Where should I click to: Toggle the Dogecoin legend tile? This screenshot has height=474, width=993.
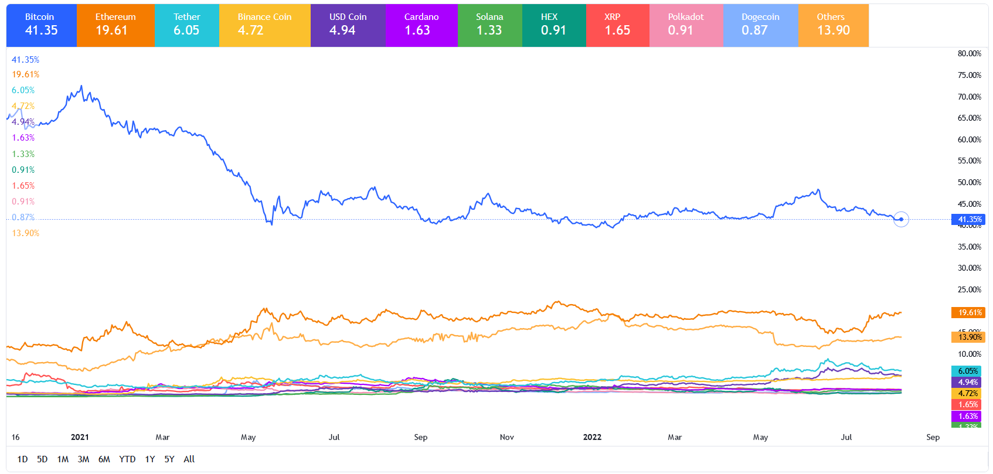coord(760,25)
